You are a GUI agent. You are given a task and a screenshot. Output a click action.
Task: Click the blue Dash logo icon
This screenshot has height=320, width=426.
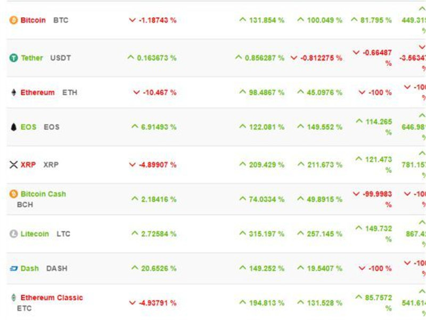tap(14, 269)
